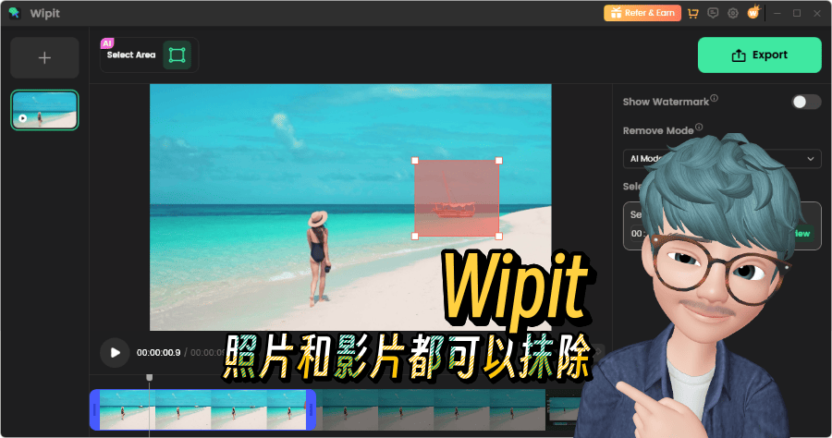The height and width of the screenshot is (438, 832).
Task: Export the edited video
Action: point(759,55)
